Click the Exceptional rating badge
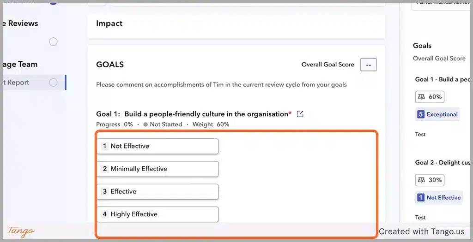The image size is (473, 242). pyautogui.click(x=437, y=114)
